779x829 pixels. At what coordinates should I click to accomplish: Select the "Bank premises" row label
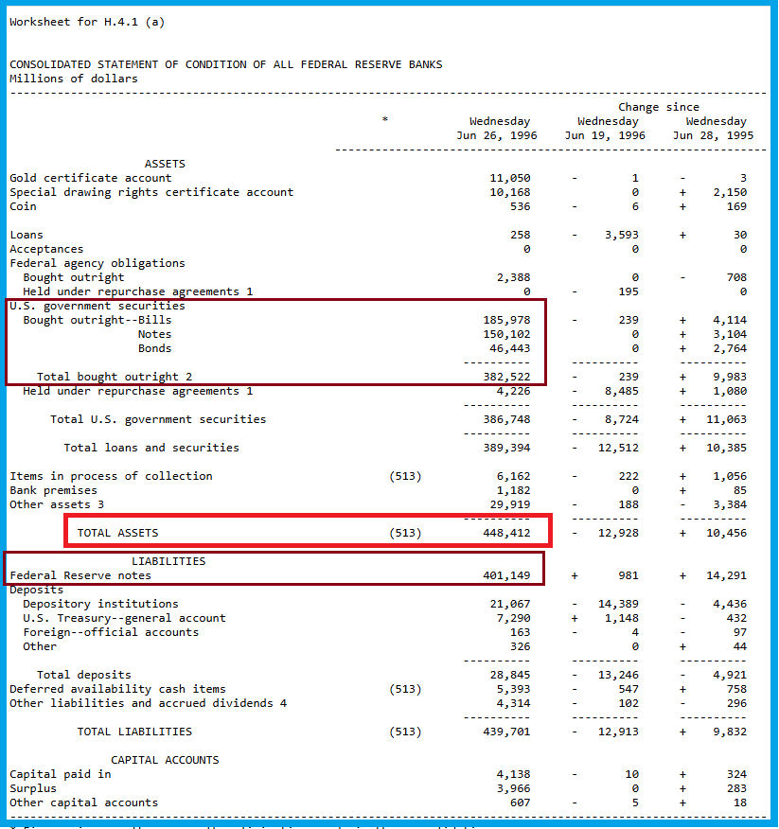pos(53,490)
